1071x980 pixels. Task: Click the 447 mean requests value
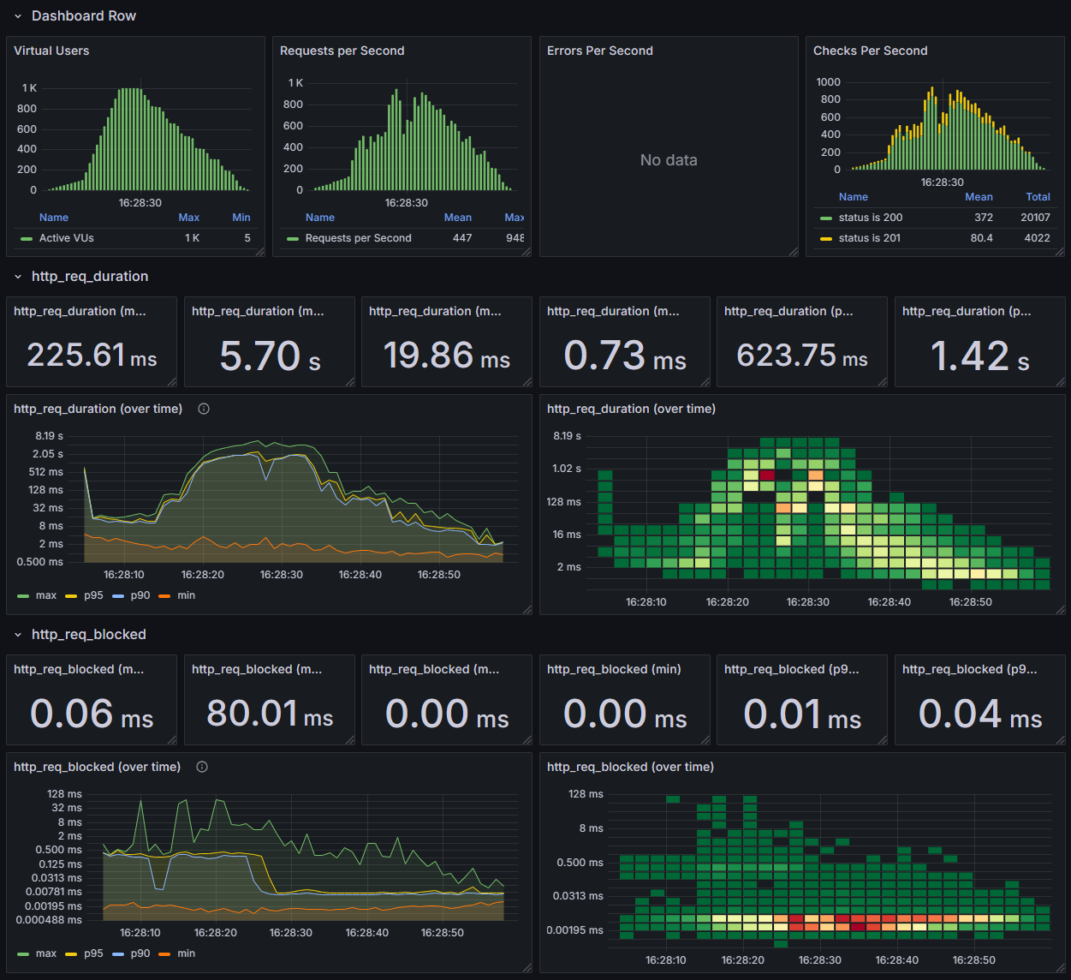pyautogui.click(x=462, y=238)
